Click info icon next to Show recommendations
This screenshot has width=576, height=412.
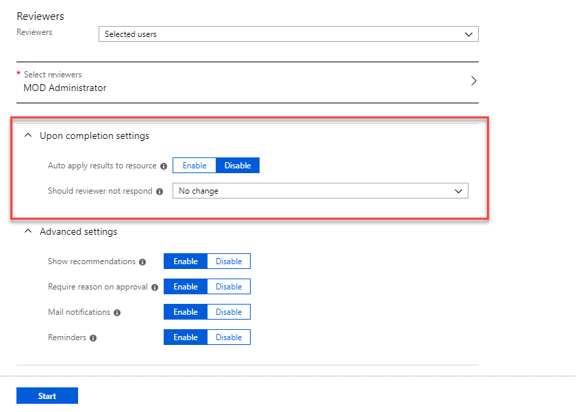pyautogui.click(x=142, y=262)
